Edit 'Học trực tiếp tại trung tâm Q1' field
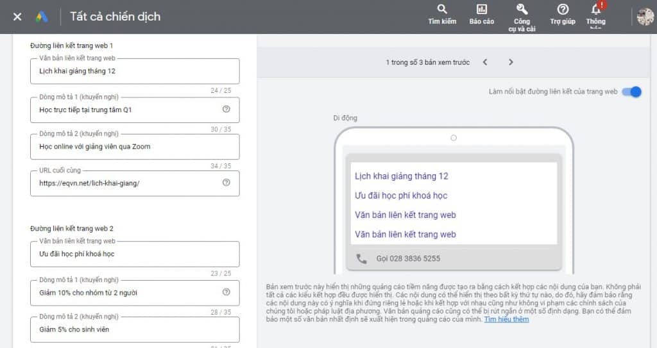Screen dimensions: 657x348 (135, 110)
